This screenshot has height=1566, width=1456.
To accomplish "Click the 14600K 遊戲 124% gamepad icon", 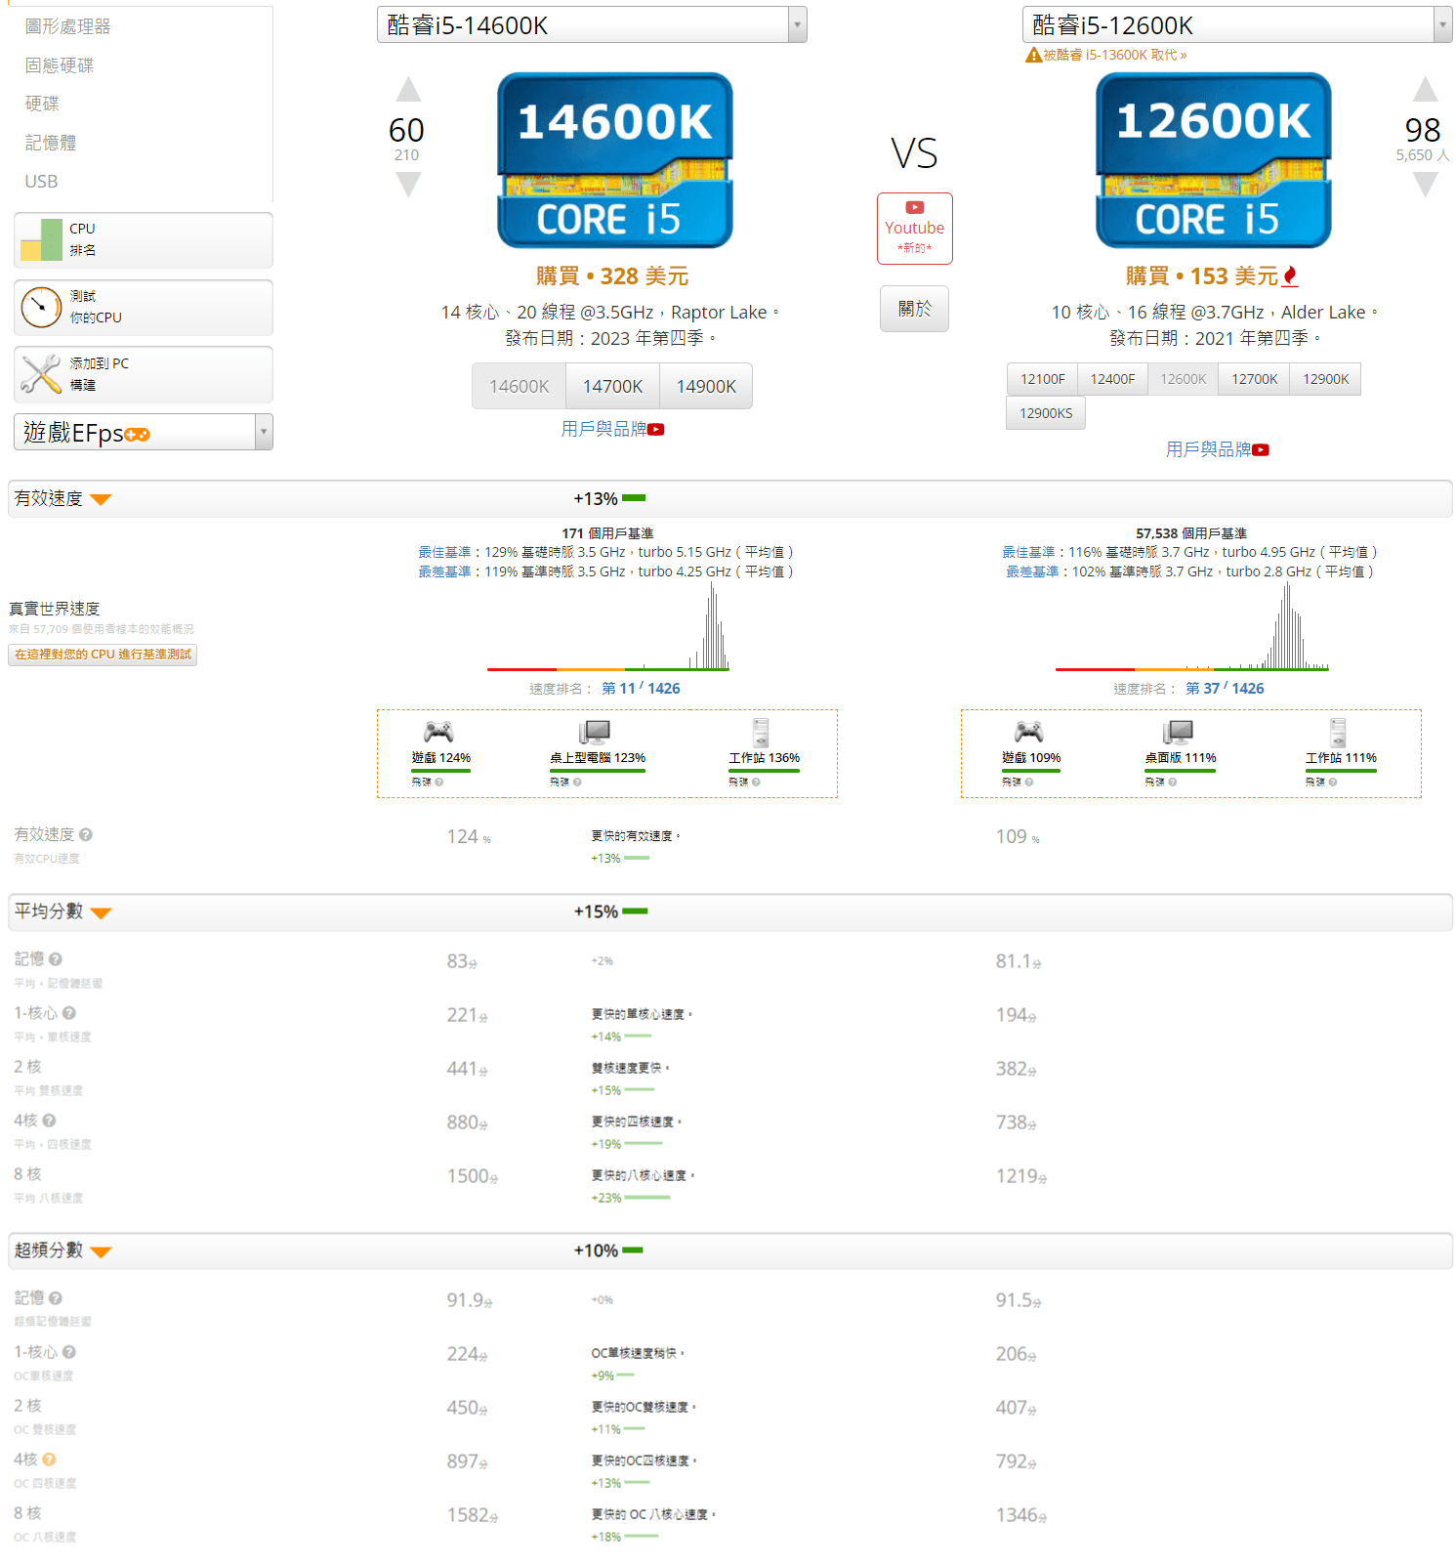I will point(438,732).
